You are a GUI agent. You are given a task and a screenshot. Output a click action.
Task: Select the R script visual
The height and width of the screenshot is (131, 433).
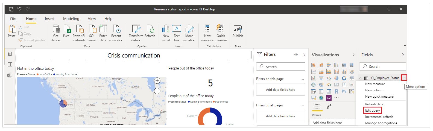pyautogui.click(x=337, y=91)
